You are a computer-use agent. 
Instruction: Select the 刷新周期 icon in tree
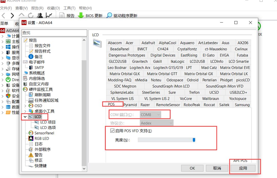tap(31, 95)
